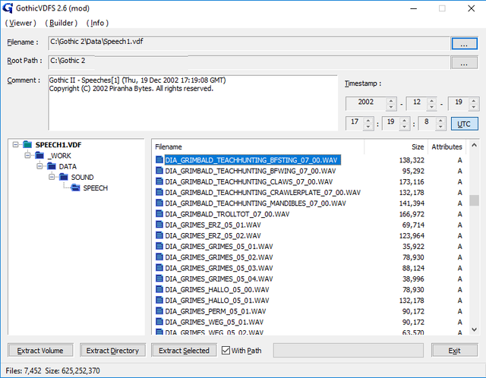
Task: Browse for Filename with ellipsis button
Action: 464,44
